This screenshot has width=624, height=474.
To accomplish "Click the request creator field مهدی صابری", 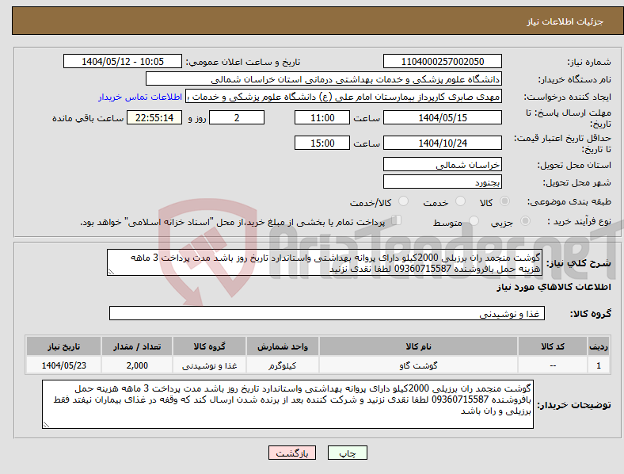I will (x=344, y=97).
